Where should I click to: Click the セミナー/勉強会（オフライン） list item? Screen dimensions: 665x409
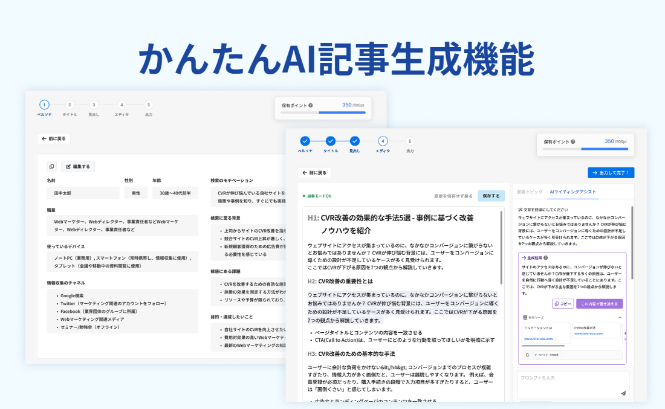coord(90,327)
